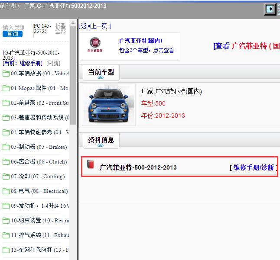Click folder icon of 11-排气系统

pyautogui.click(x=6, y=235)
